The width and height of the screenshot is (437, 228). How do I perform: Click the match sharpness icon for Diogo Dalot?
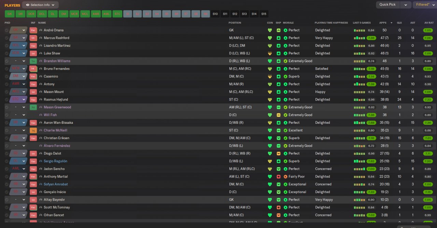[x=279, y=153]
